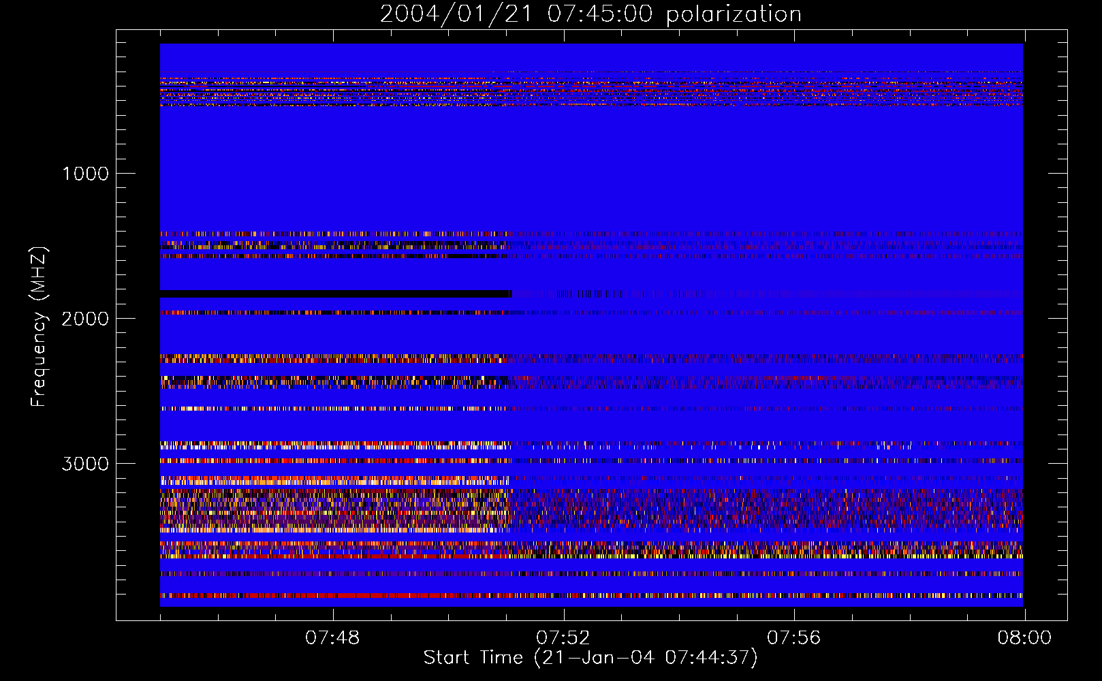The height and width of the screenshot is (681, 1102).
Task: Click the 2000 frequency tick label
Action: click(85, 319)
